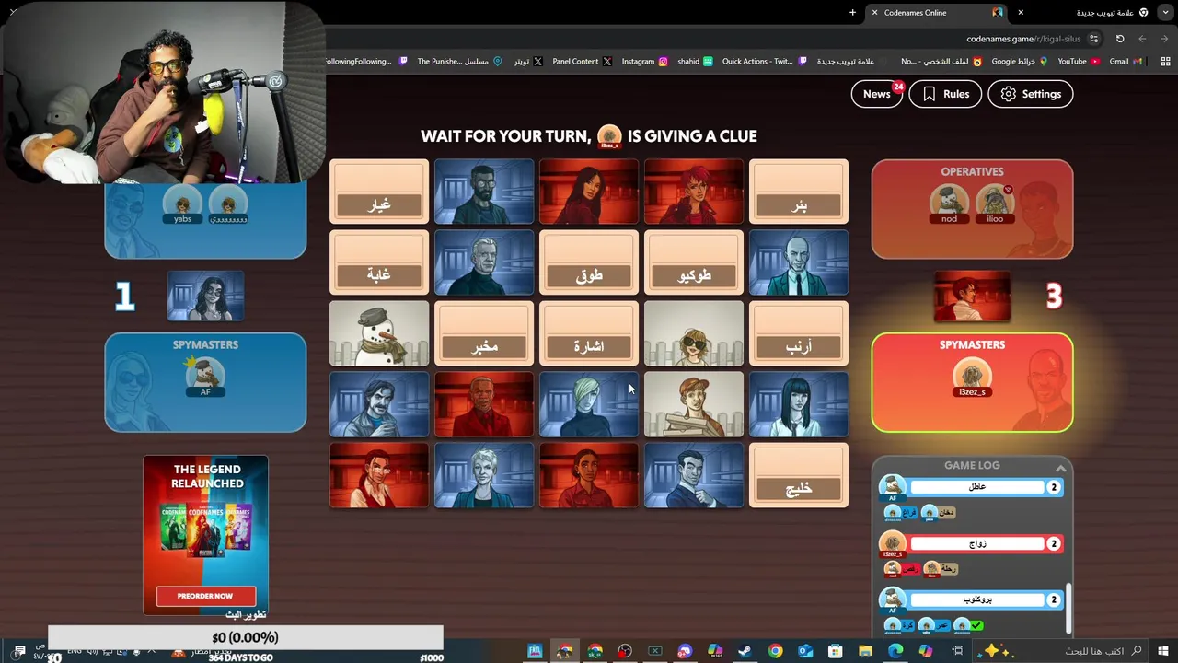Open the shahid bookmark

(x=695, y=62)
